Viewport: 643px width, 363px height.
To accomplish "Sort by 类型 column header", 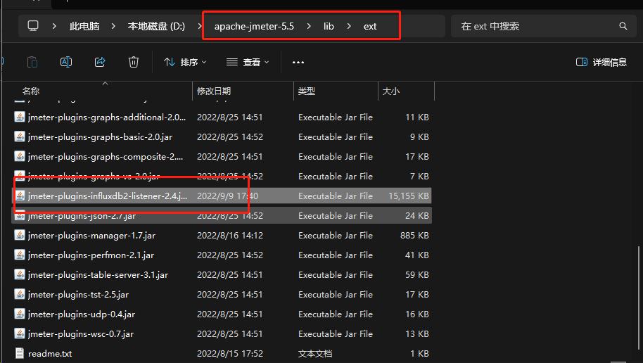I will click(307, 91).
